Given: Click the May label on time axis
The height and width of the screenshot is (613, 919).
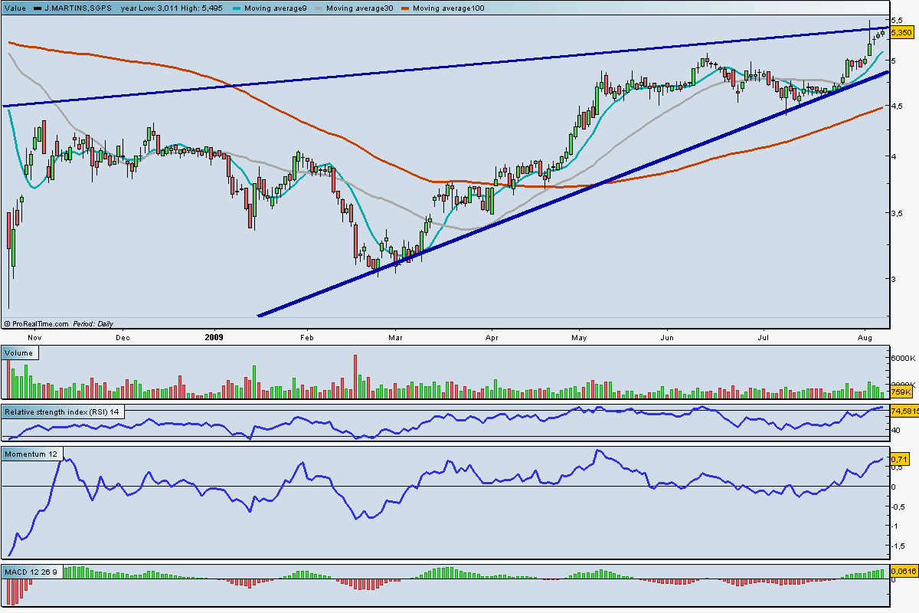Looking at the screenshot, I should click(580, 336).
